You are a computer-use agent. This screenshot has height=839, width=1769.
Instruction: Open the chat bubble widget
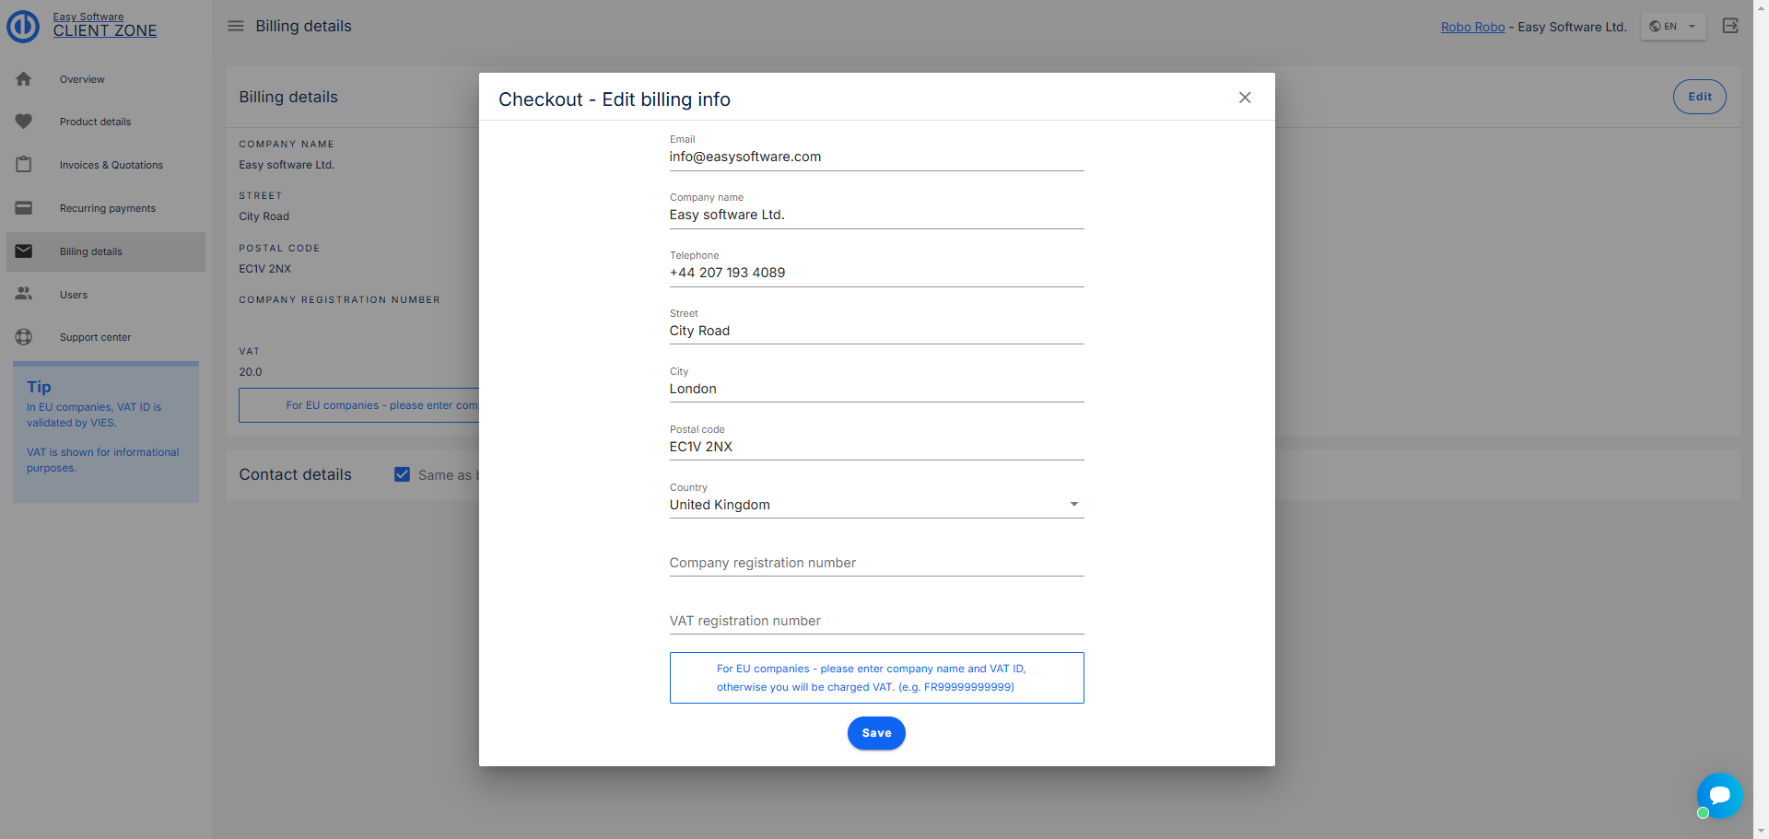[x=1719, y=795]
